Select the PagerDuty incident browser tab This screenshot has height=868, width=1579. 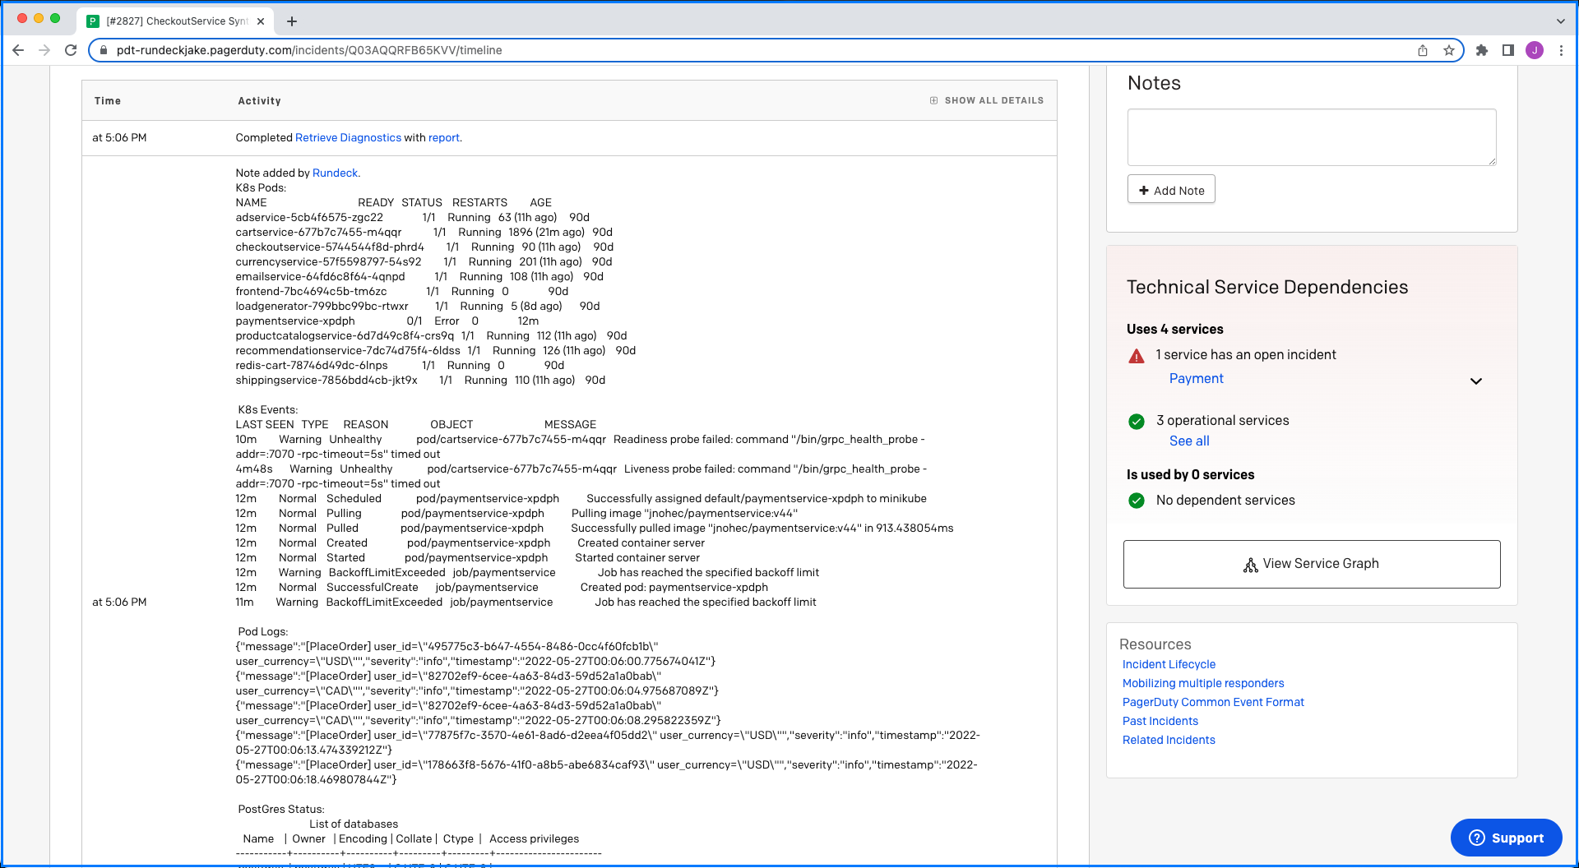[176, 21]
